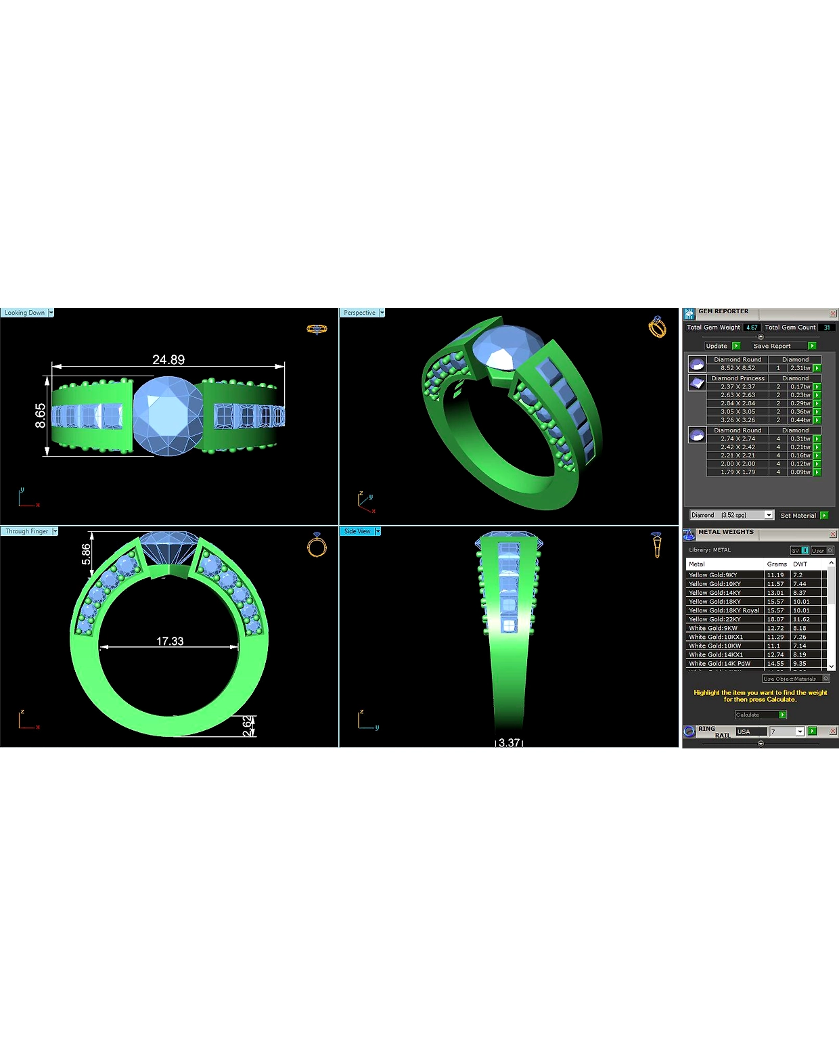839x1057 pixels.
Task: Open the Perspective viewport title menu
Action: click(x=382, y=313)
